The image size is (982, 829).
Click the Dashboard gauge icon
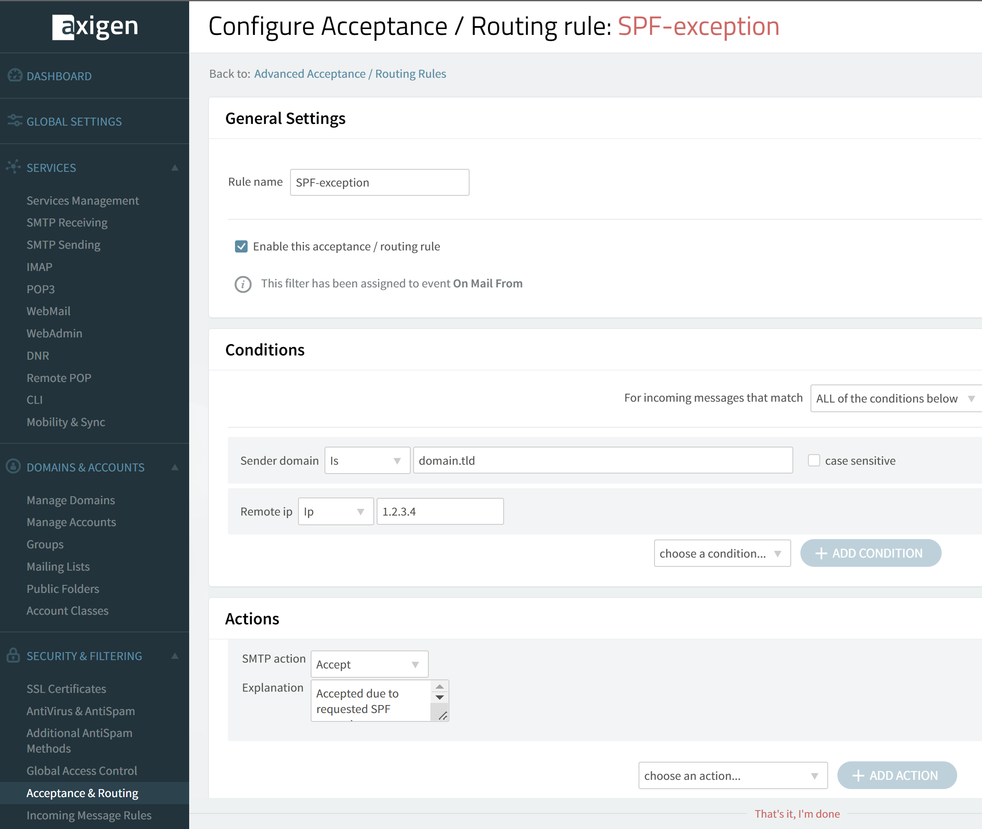(x=15, y=75)
